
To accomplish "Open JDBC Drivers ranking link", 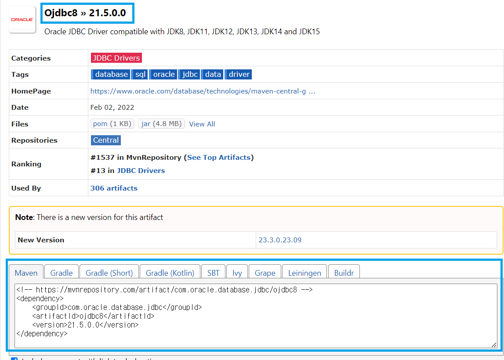I will [x=141, y=170].
